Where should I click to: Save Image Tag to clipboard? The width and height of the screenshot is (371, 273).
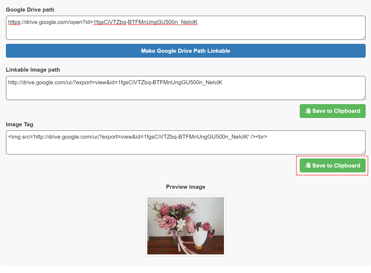tap(333, 166)
